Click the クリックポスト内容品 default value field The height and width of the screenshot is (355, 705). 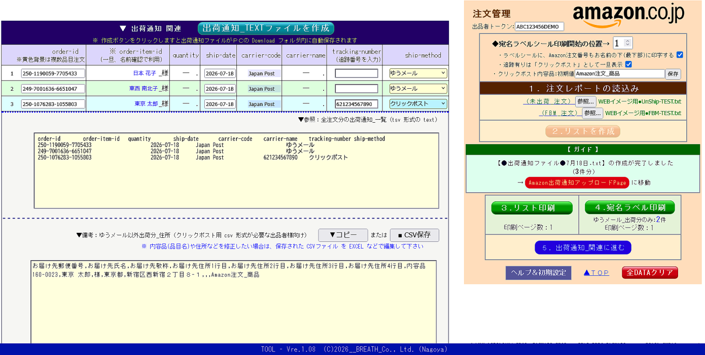[619, 74]
